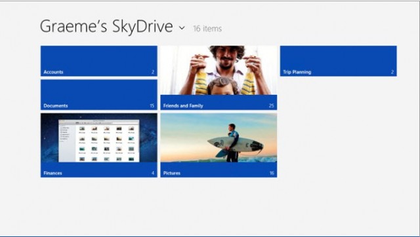Click the 15 count on Documents tile
Screen dimensions: 420x237
(x=152, y=106)
